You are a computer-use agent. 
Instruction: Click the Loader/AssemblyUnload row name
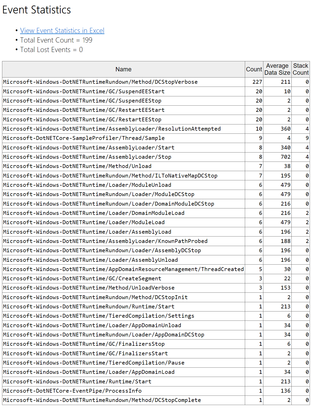(x=91, y=260)
